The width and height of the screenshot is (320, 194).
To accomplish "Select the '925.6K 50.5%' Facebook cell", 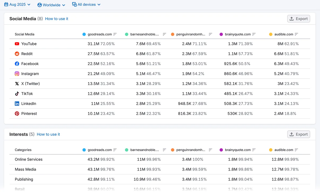I will pyautogui.click(x=237, y=64).
